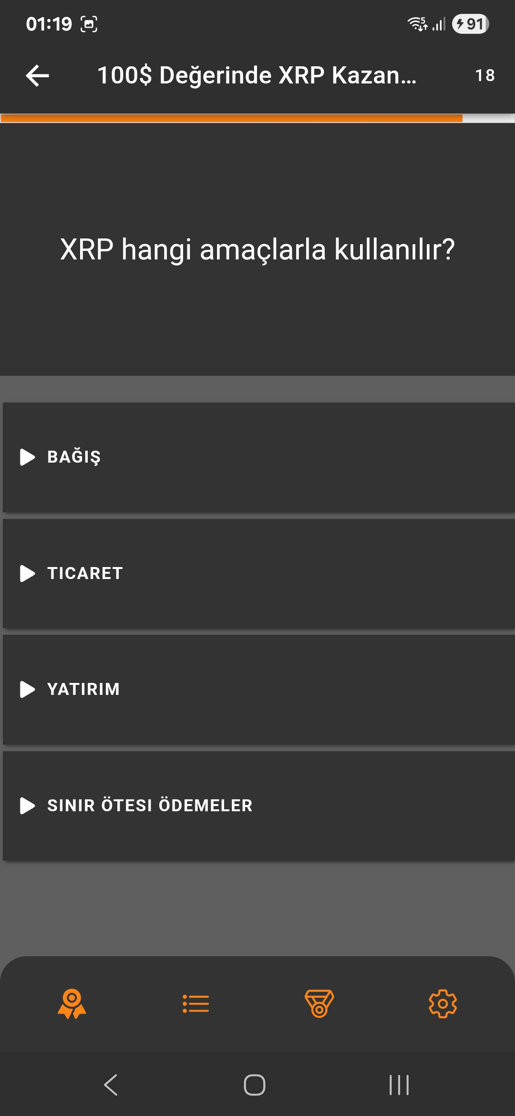The height and width of the screenshot is (1116, 515).
Task: Open the list icon in bottom bar
Action: pyautogui.click(x=196, y=1004)
